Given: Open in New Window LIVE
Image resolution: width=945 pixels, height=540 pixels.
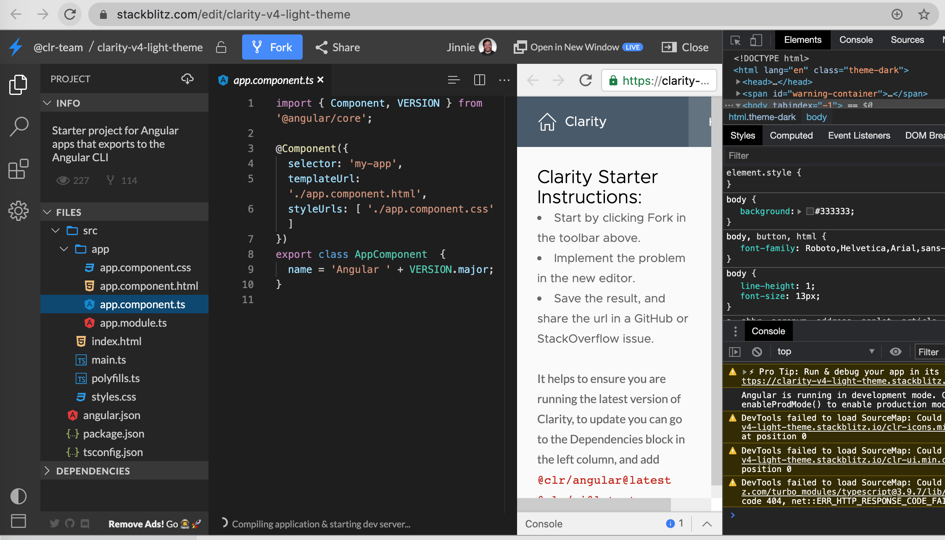Looking at the screenshot, I should [x=578, y=47].
